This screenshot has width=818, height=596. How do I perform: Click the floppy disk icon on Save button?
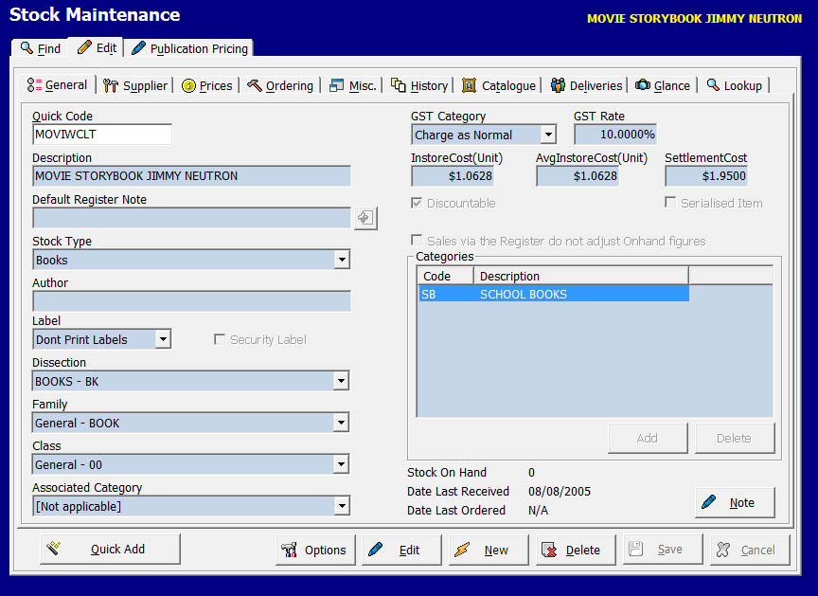(635, 549)
